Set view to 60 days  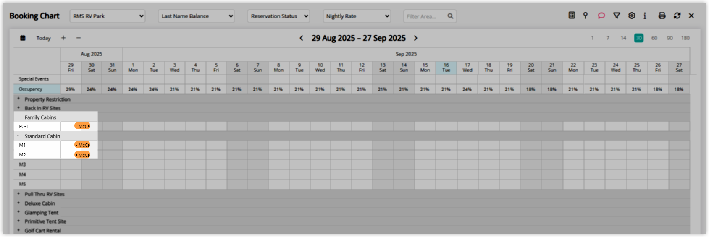pos(654,38)
